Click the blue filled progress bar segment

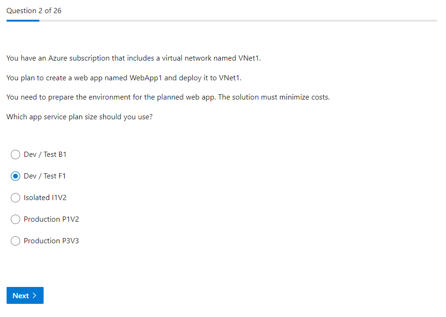[x=23, y=21]
